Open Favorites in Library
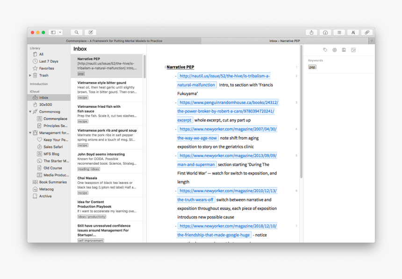 [x=49, y=68]
